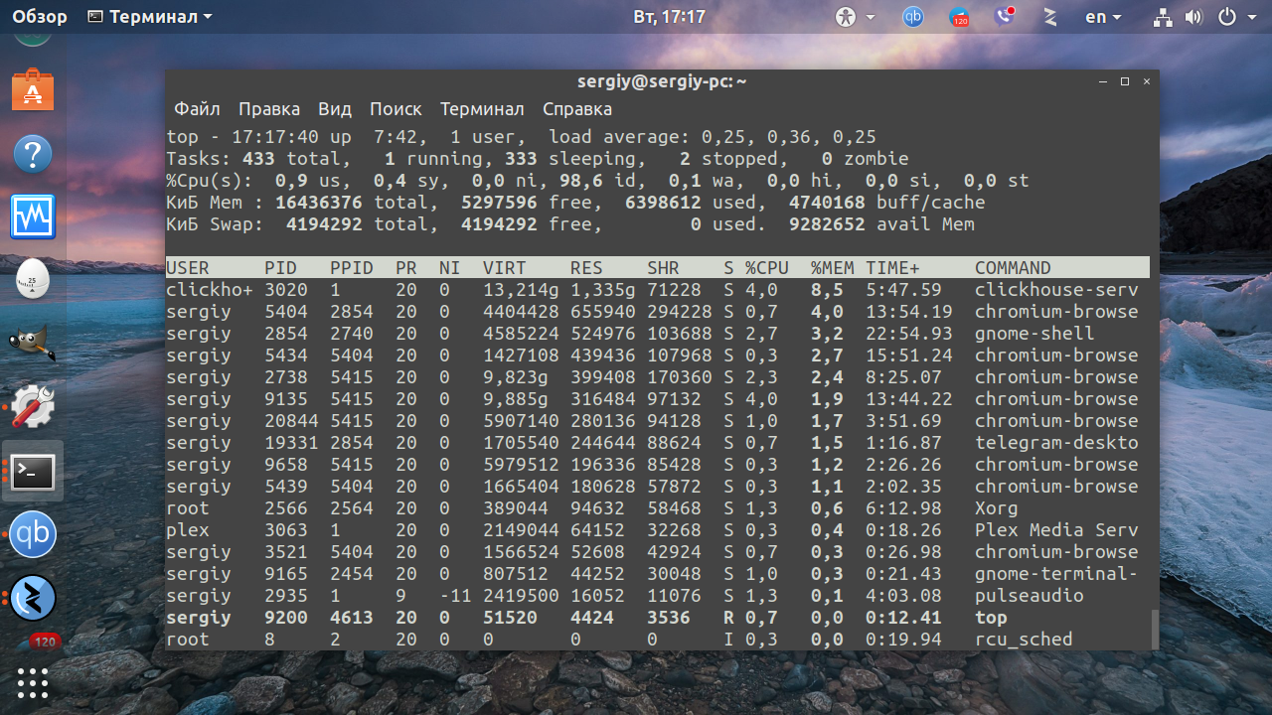Maximize the terminal window
This screenshot has width=1272, height=715.
click(x=1125, y=81)
